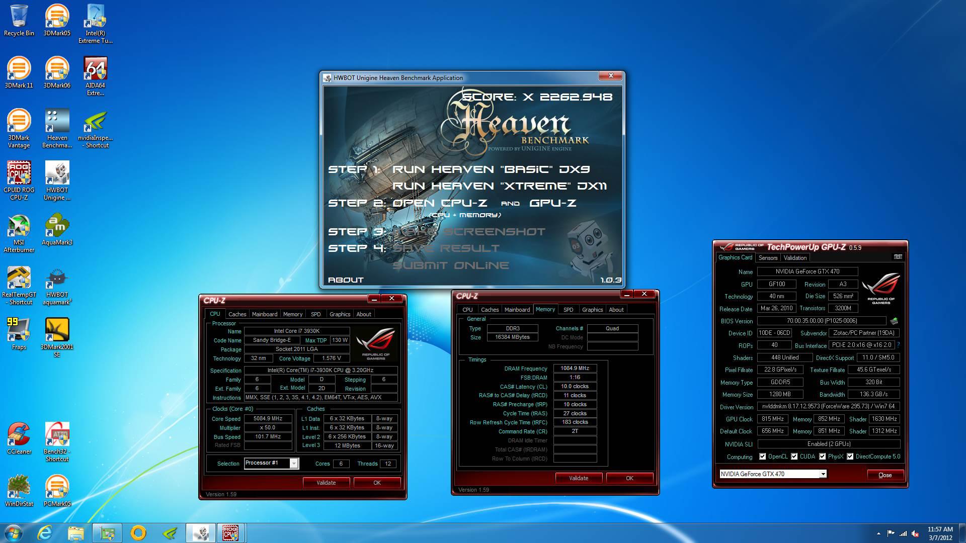This screenshot has height=543, width=966.
Task: Launch the 3DMark05 desktop shortcut
Action: click(57, 20)
